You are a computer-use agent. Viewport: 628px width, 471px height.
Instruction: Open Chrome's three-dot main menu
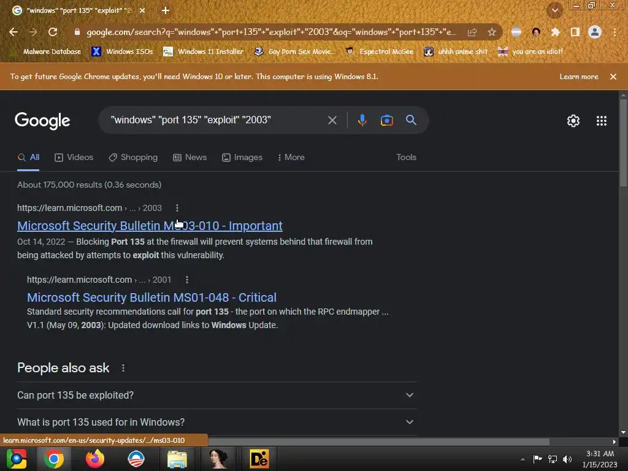(x=615, y=32)
